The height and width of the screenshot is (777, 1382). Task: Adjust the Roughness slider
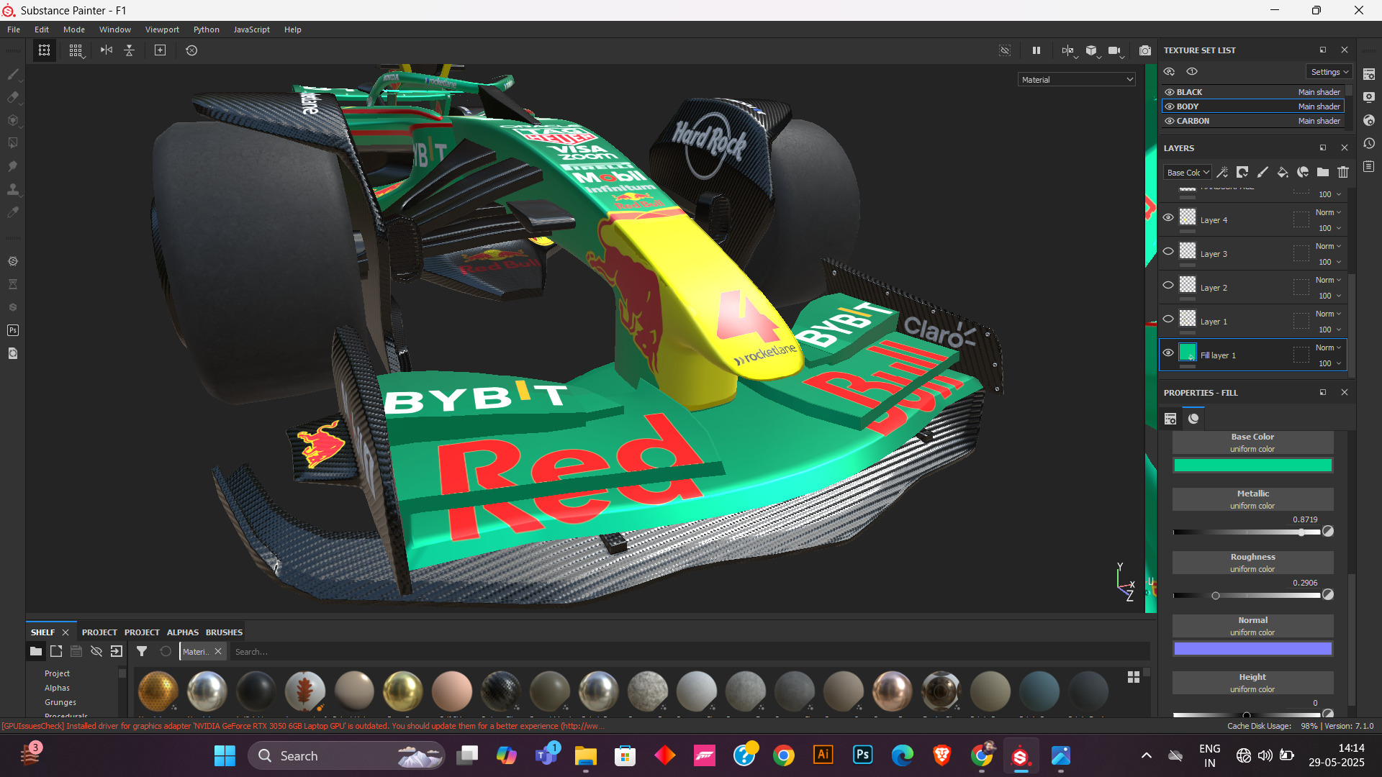click(1247, 596)
